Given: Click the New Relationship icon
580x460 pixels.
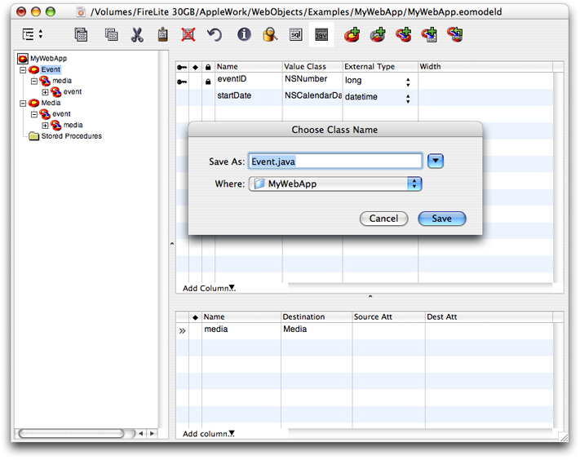Looking at the screenshot, I should point(404,35).
